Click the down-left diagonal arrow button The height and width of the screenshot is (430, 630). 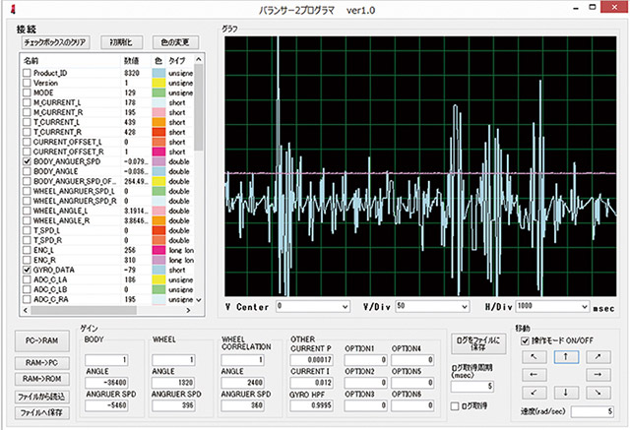tap(534, 393)
